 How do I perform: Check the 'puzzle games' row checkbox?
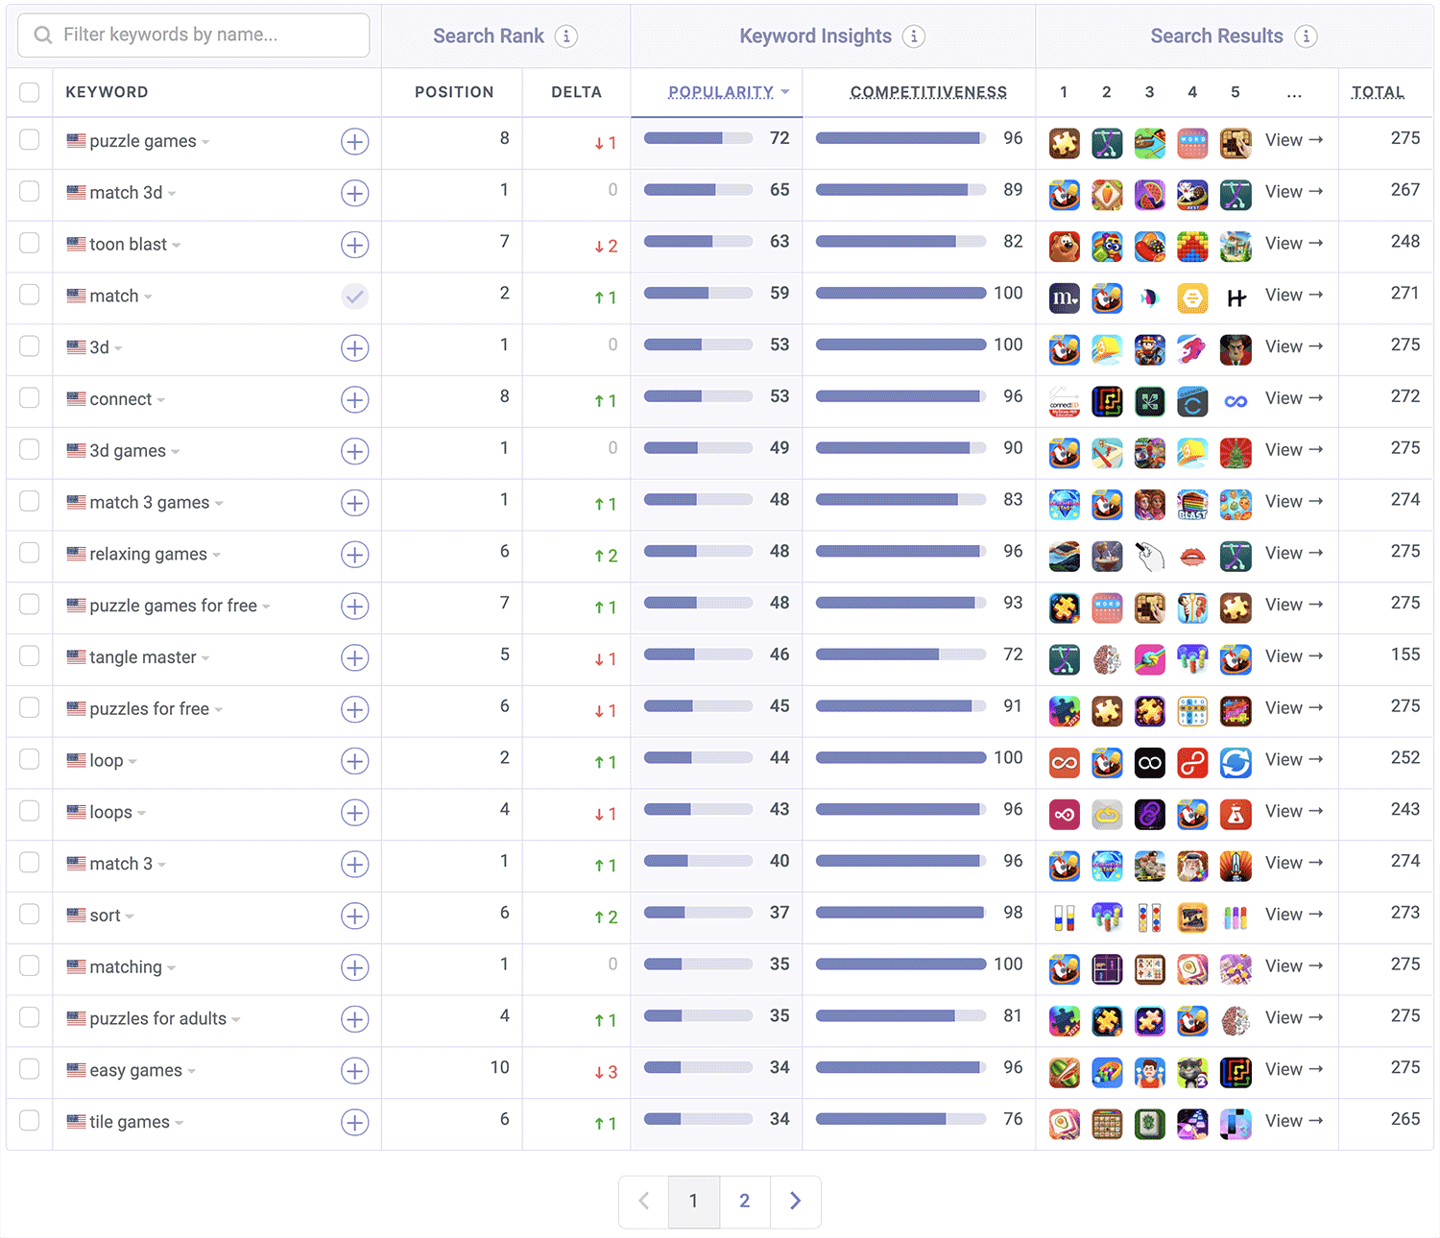click(x=30, y=140)
